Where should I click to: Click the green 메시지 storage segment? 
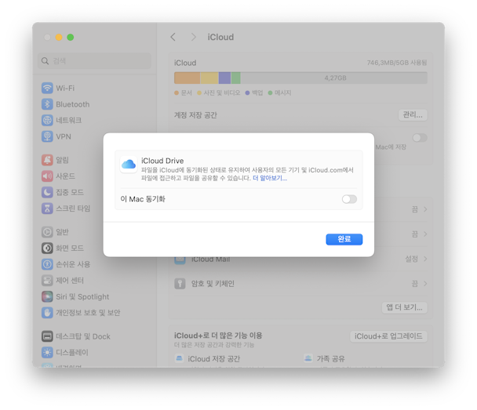point(236,78)
